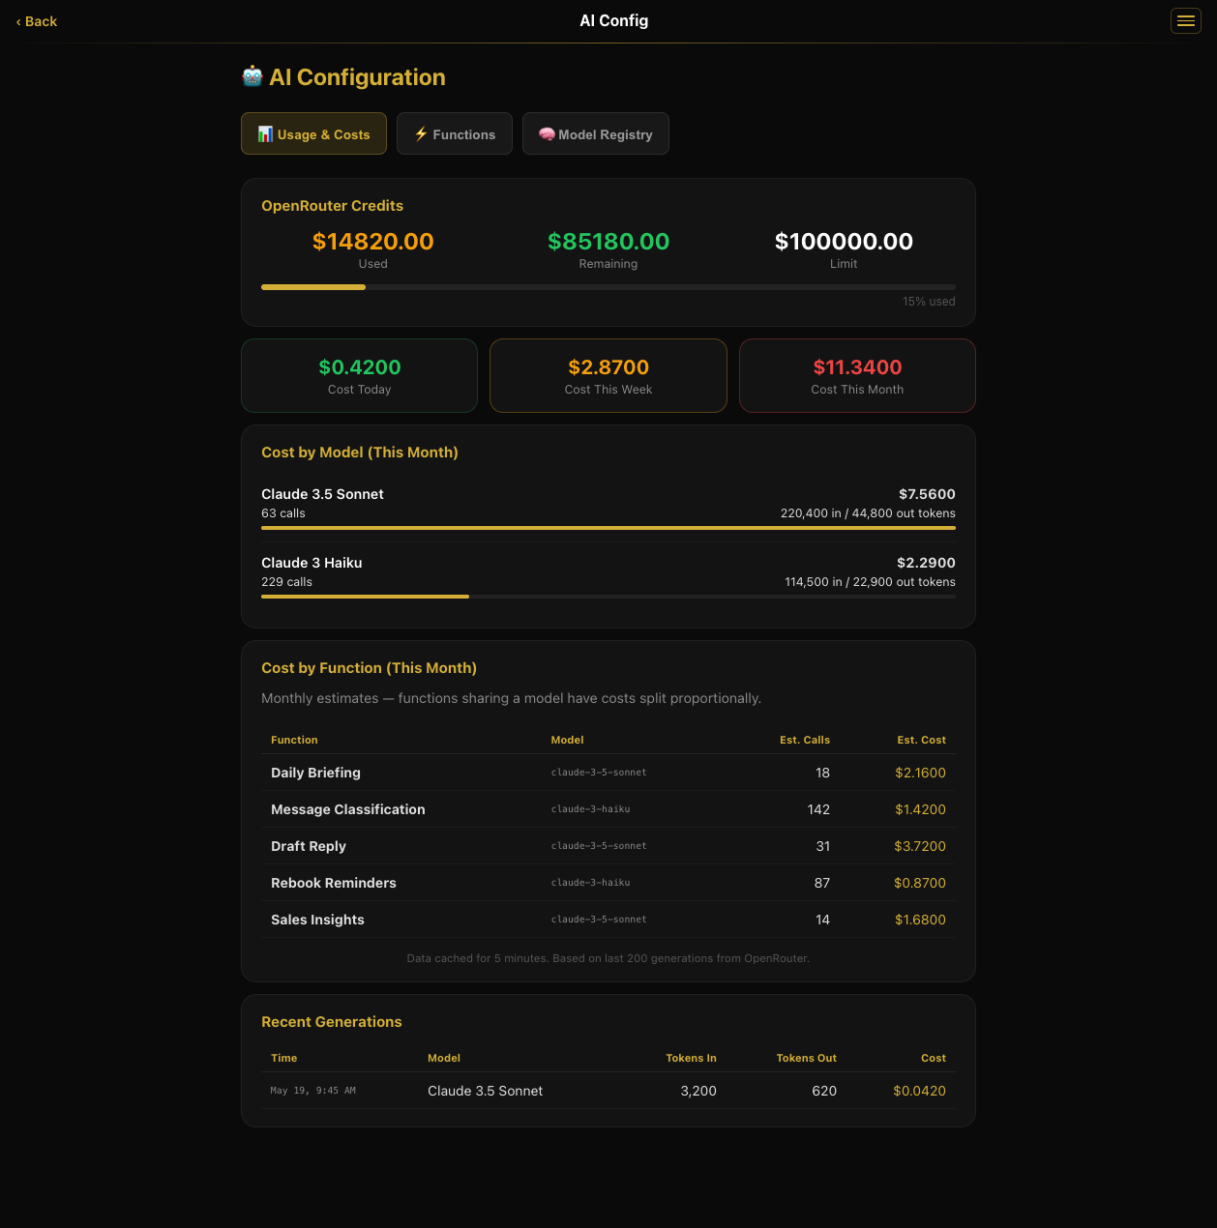Viewport: 1217px width, 1228px height.
Task: Switch to the Usage & Costs tab
Action: (313, 133)
